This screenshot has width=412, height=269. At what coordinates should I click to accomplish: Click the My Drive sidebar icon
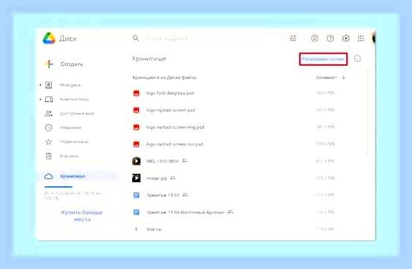[49, 85]
